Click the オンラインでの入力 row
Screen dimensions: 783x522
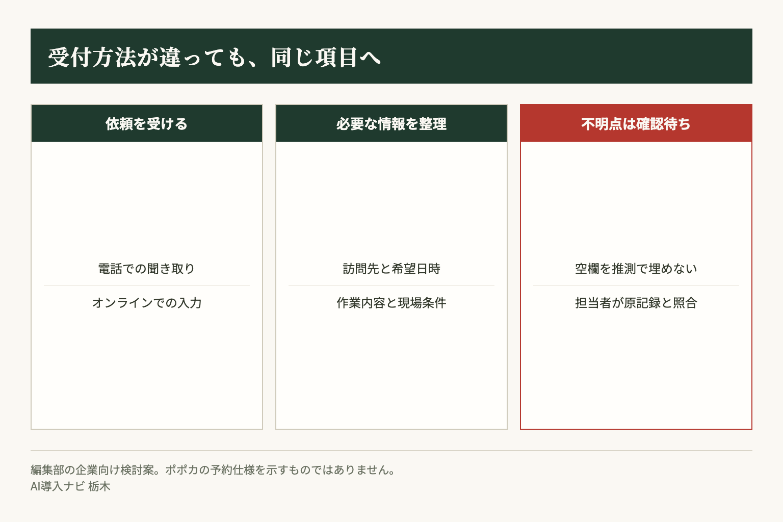147,303
